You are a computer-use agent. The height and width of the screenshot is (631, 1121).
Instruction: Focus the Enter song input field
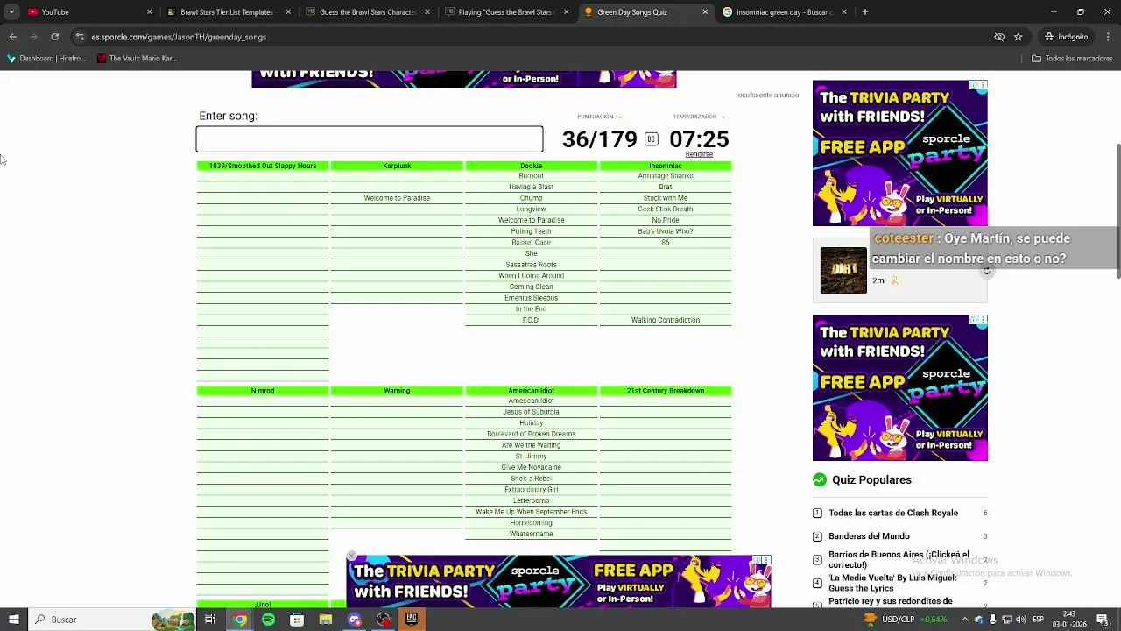click(370, 139)
